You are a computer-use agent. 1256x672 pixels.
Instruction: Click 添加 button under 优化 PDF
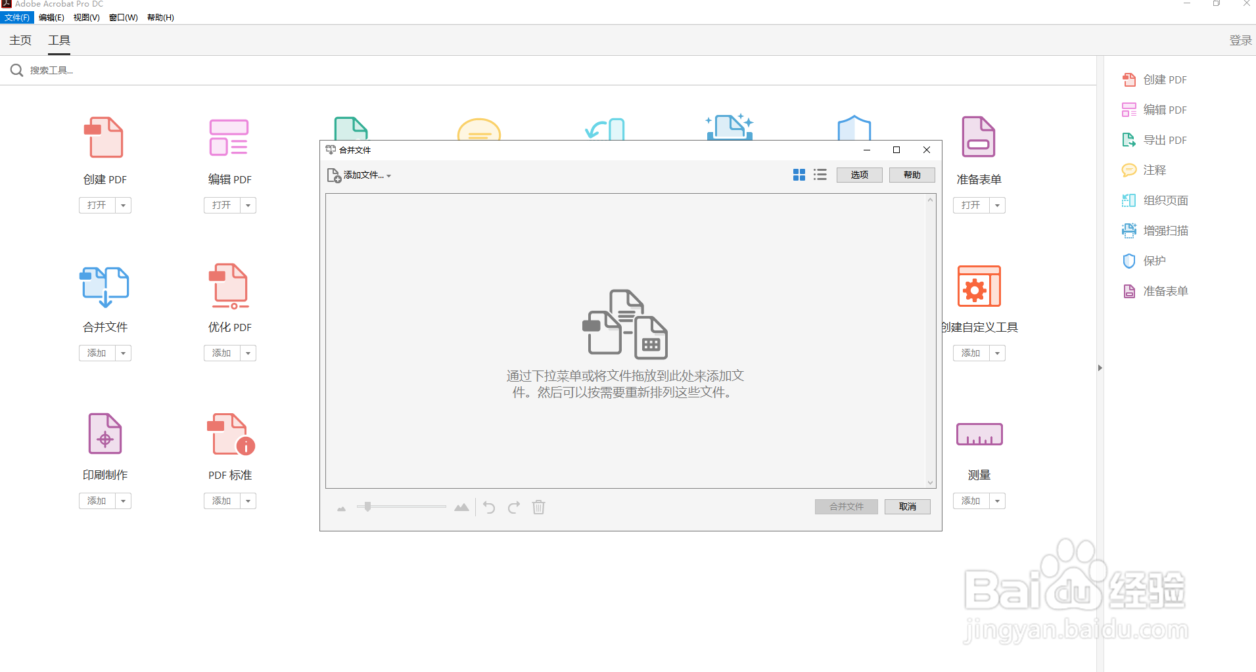click(222, 353)
